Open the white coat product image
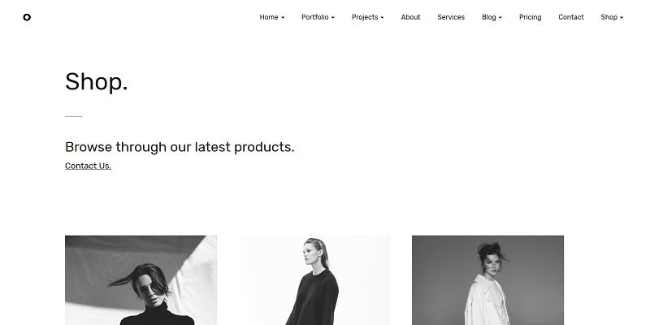This screenshot has width=650, height=325. click(488, 280)
